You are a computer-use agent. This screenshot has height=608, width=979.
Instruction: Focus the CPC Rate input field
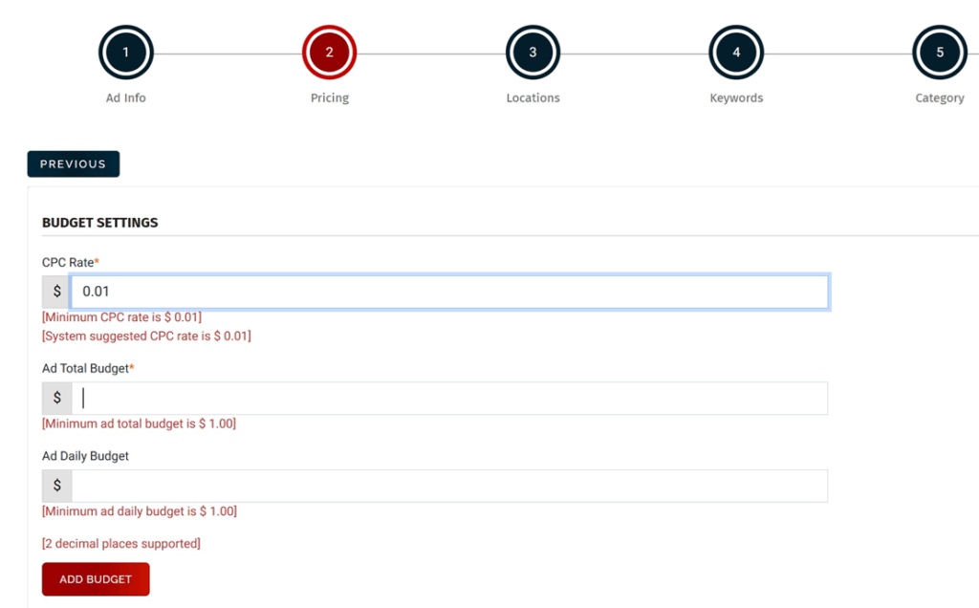[x=449, y=292]
